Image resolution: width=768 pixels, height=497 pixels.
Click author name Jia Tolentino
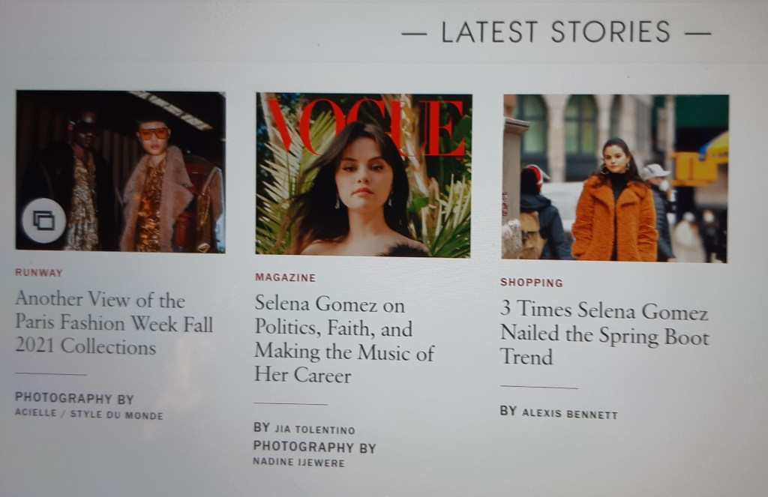point(315,430)
